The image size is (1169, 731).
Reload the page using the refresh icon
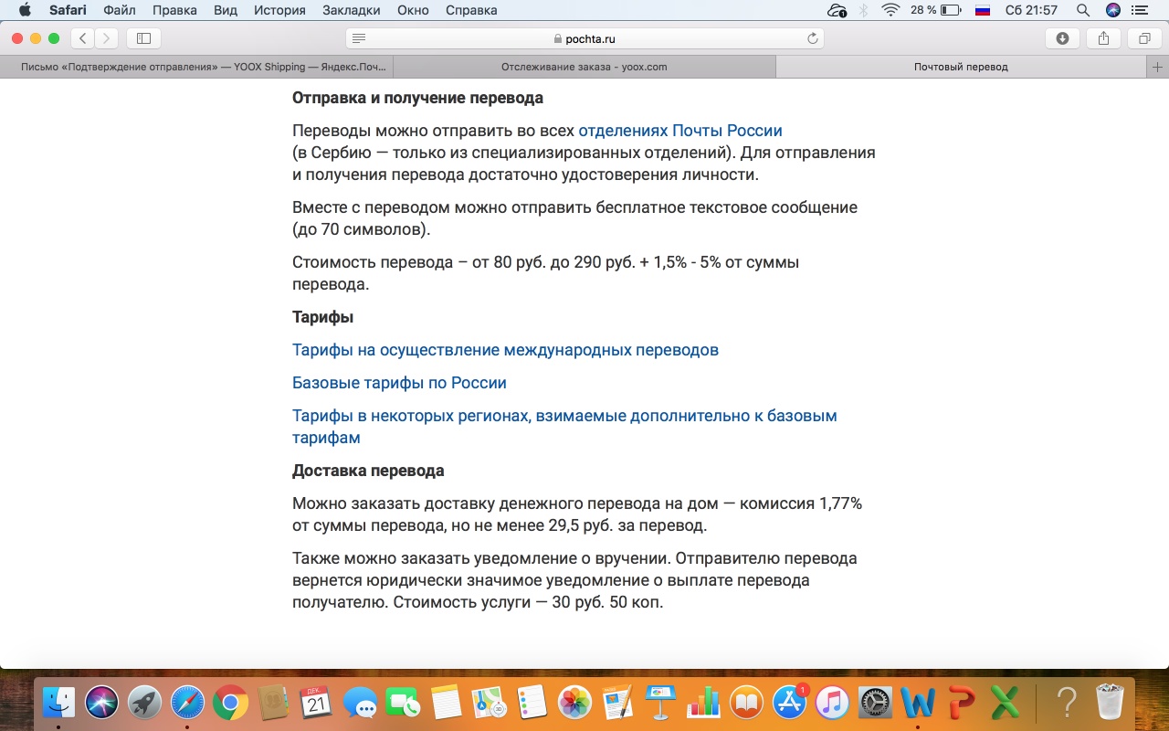tap(812, 38)
